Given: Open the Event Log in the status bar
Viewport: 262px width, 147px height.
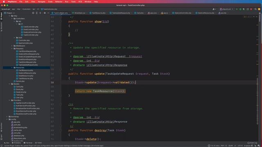Looking at the screenshot, I should coord(252,143).
